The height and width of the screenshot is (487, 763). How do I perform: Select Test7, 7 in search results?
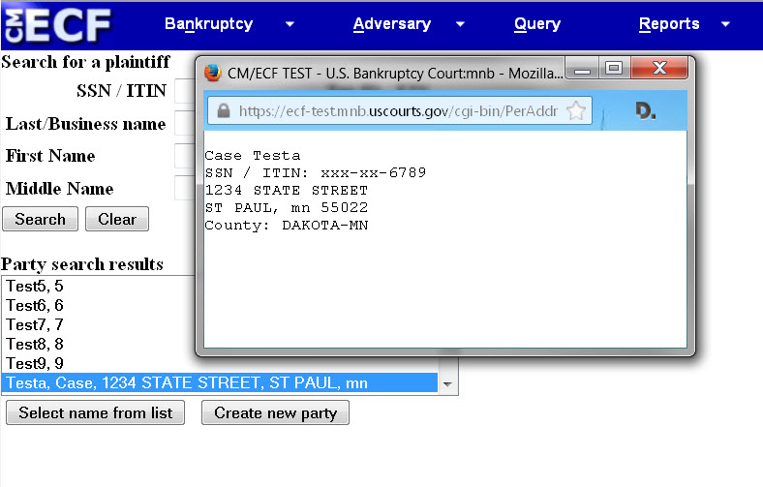35,324
